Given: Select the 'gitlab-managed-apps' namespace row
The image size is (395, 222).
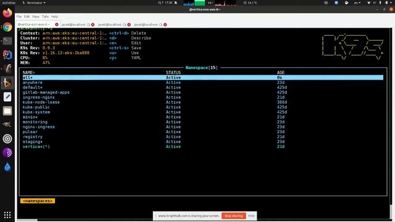Looking at the screenshot, I should click(203, 92).
